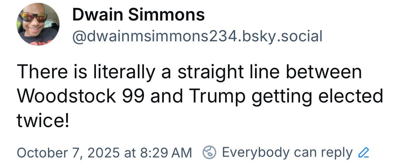Click the display name Dwain Simmons
401x166 pixels.
tap(138, 15)
